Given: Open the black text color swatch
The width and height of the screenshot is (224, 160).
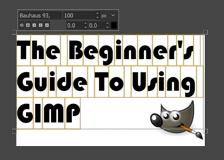Looking at the screenshot, I should point(114,25).
